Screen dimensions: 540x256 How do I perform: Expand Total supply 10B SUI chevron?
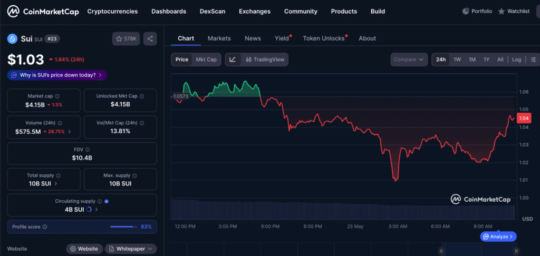[x=56, y=184]
